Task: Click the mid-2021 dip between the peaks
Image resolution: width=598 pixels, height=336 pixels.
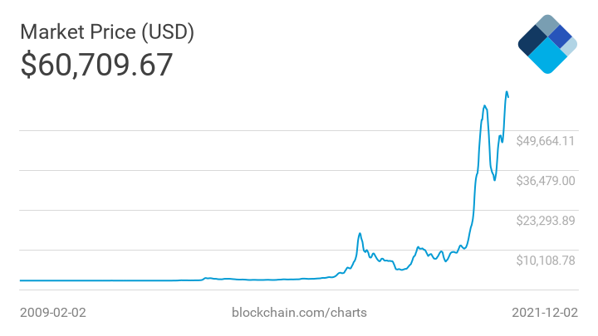Action: [x=495, y=180]
